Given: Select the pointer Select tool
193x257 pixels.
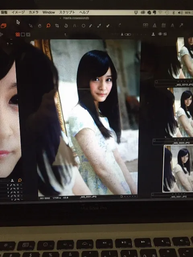Looking at the screenshot, I should (x=31, y=25).
